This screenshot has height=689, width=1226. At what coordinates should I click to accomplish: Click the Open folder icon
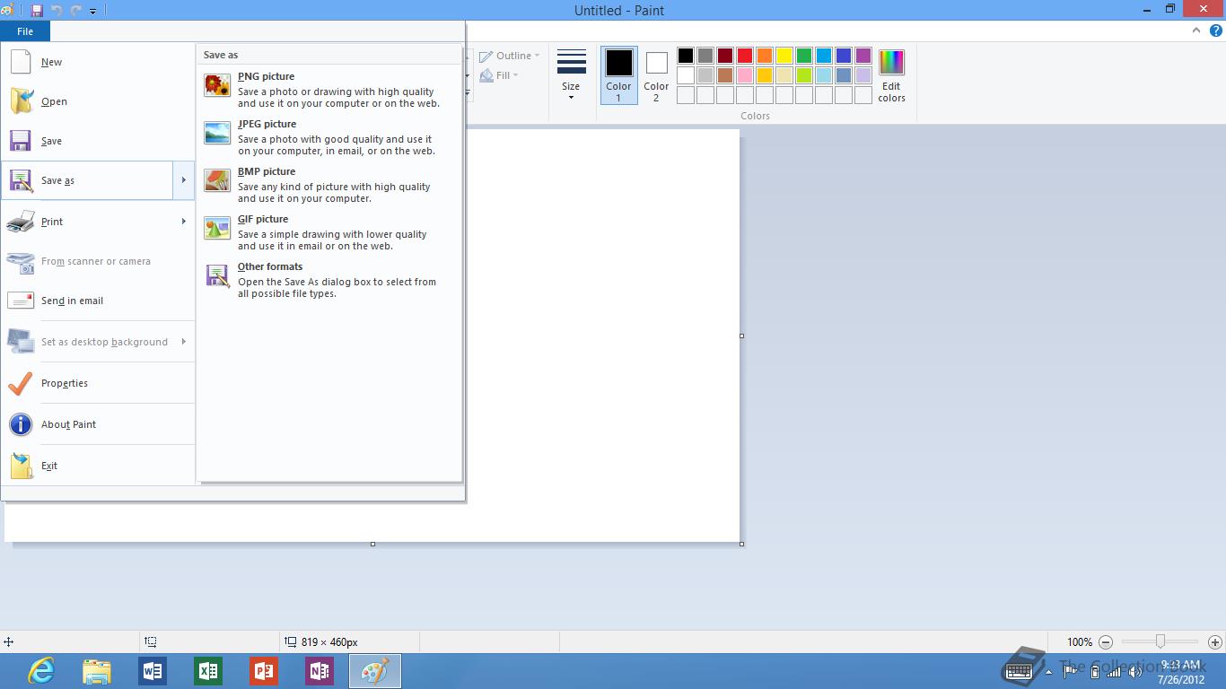pyautogui.click(x=22, y=101)
